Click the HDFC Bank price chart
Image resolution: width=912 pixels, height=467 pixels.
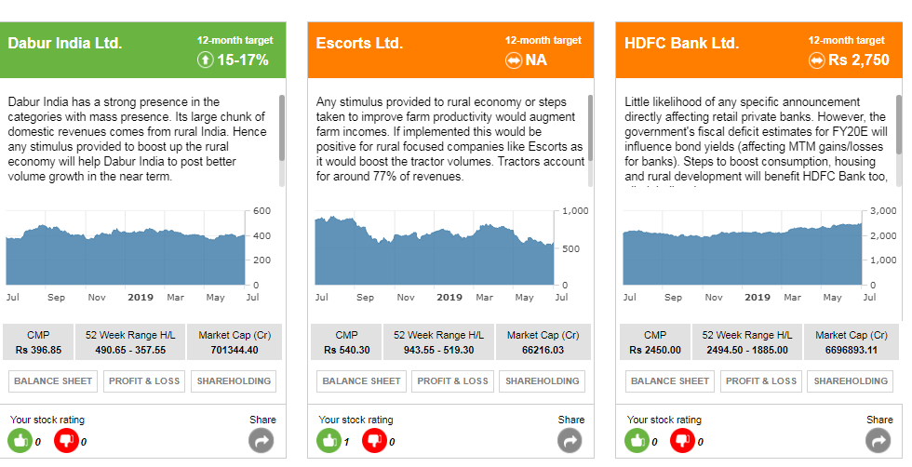[x=743, y=248]
